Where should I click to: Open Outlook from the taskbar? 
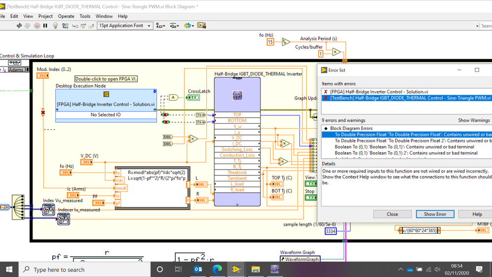pos(198,270)
